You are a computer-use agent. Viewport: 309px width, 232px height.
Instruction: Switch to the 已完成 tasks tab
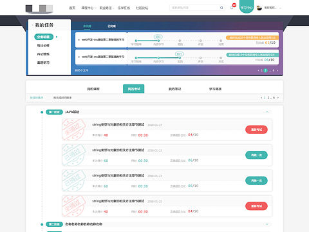click(111, 26)
